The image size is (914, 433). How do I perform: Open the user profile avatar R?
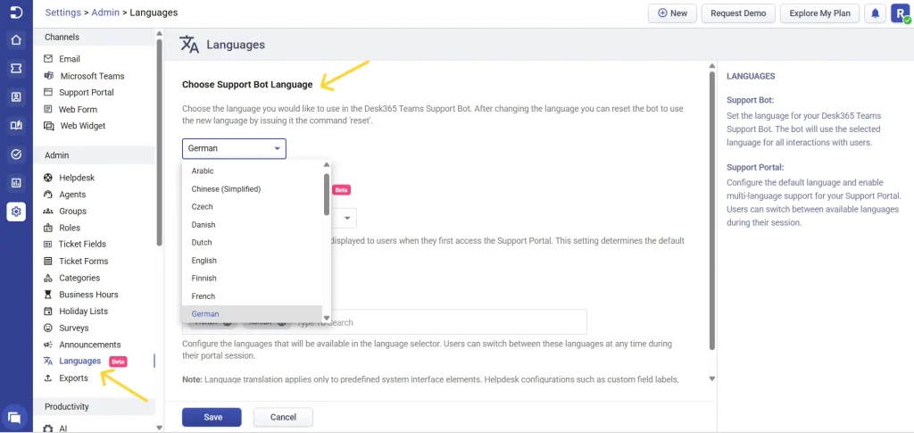(900, 12)
